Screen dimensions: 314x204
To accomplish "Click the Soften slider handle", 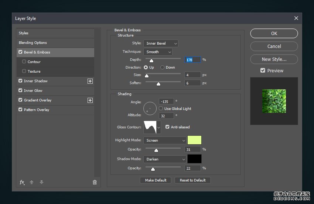I will pos(158,84).
